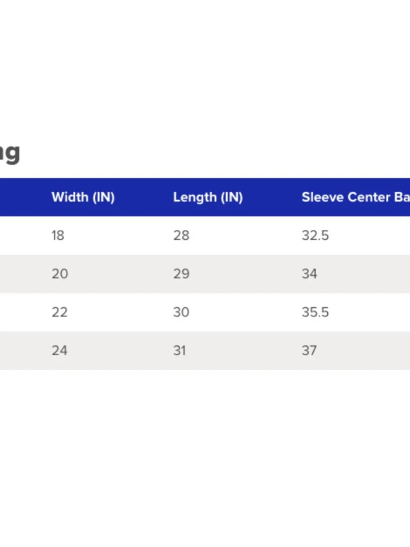Click the empty area below the table

205,458
